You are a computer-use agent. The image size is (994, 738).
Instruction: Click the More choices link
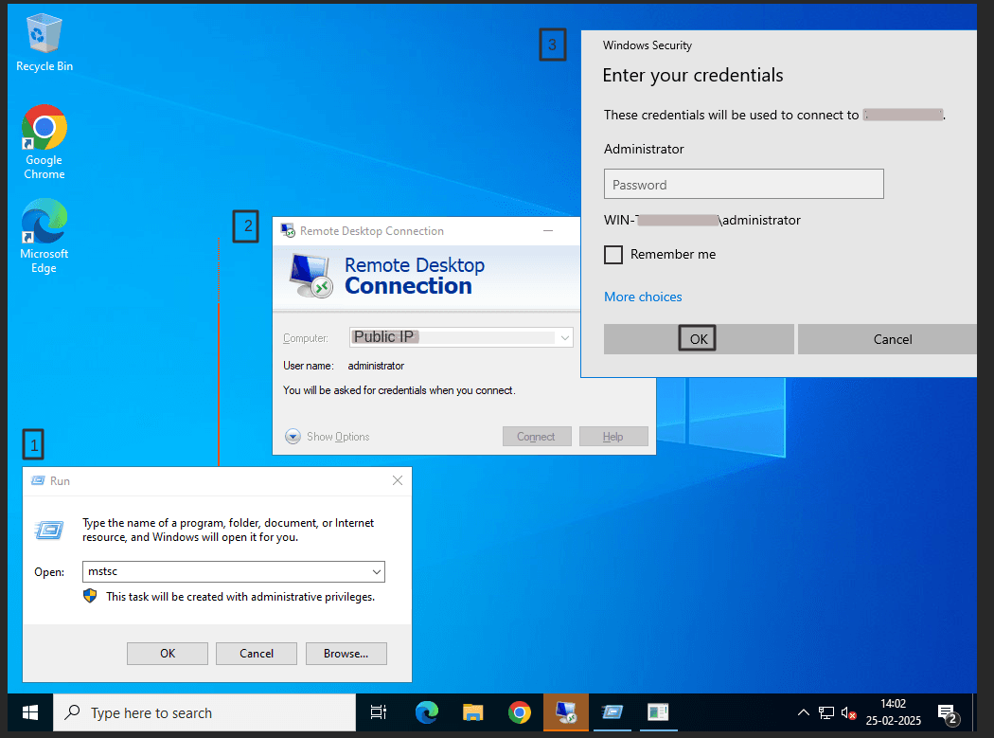click(x=643, y=297)
